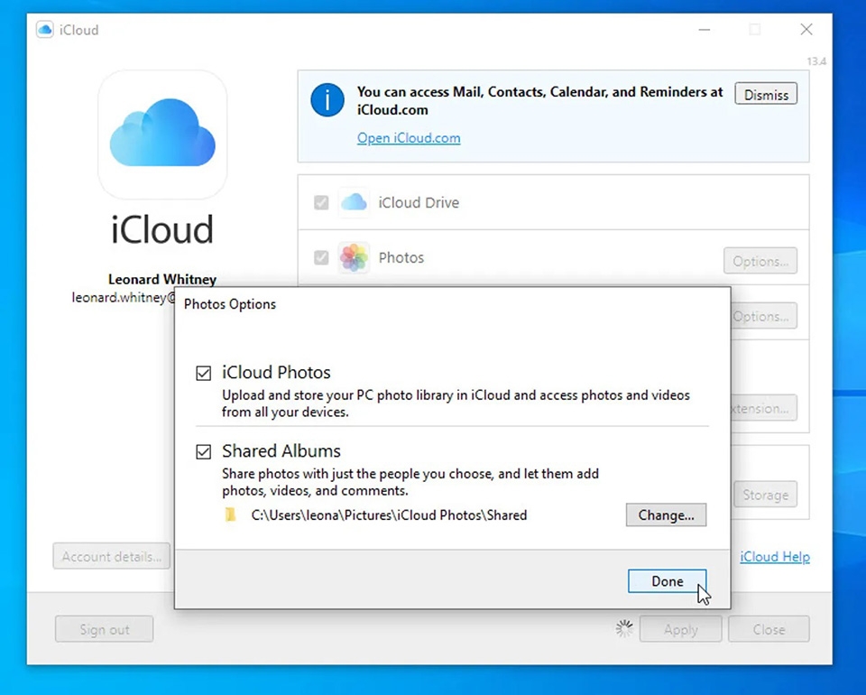The height and width of the screenshot is (695, 866).
Task: Open the iCloud Help link
Action: point(775,556)
